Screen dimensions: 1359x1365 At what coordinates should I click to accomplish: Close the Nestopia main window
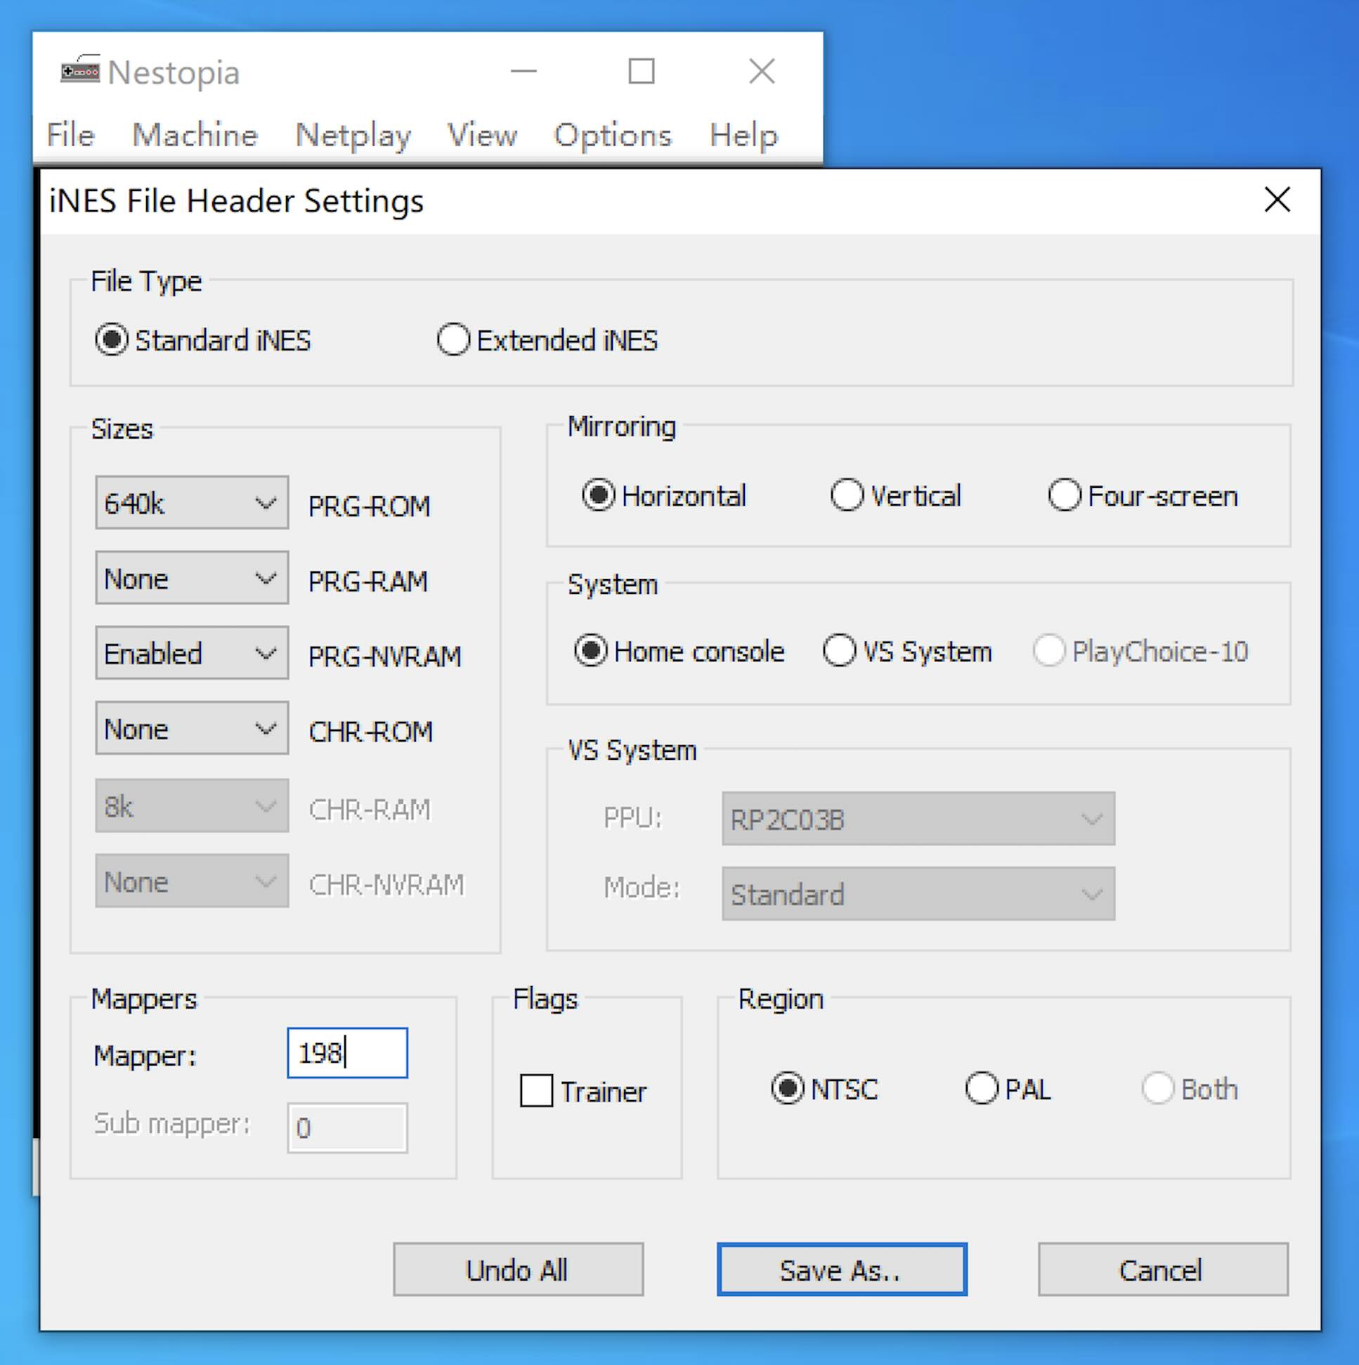coord(762,72)
